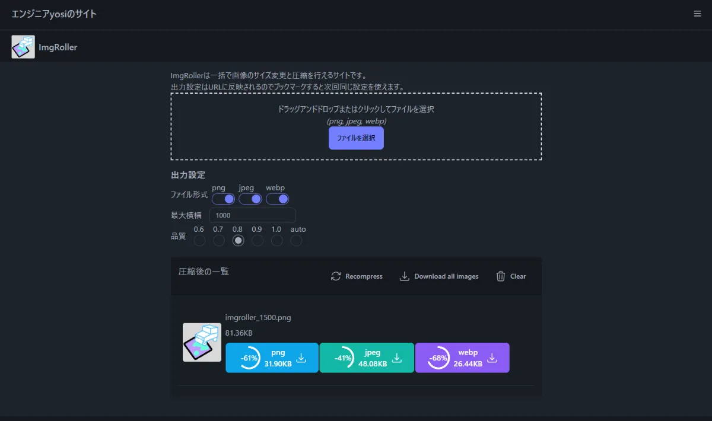Image resolution: width=712 pixels, height=421 pixels.
Task: Select quality 1.0 radio button
Action: coord(276,240)
